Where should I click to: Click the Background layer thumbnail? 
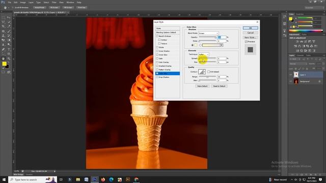point(296,81)
